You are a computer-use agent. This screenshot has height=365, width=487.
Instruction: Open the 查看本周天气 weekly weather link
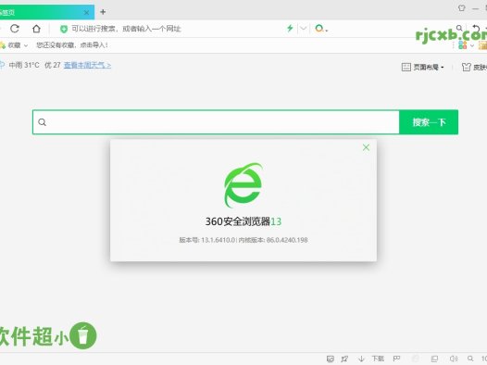(x=87, y=65)
